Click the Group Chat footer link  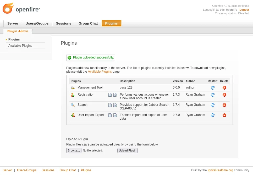(68, 170)
